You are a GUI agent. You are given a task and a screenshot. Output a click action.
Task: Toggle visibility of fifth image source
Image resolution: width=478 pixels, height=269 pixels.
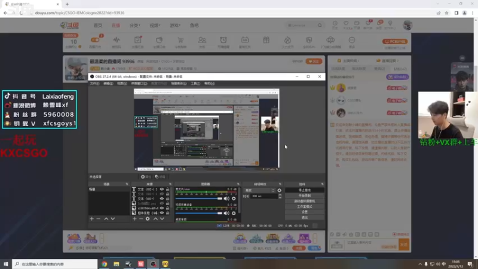(162, 208)
